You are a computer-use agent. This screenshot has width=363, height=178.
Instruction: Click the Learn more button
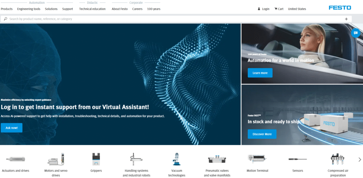click(x=260, y=73)
